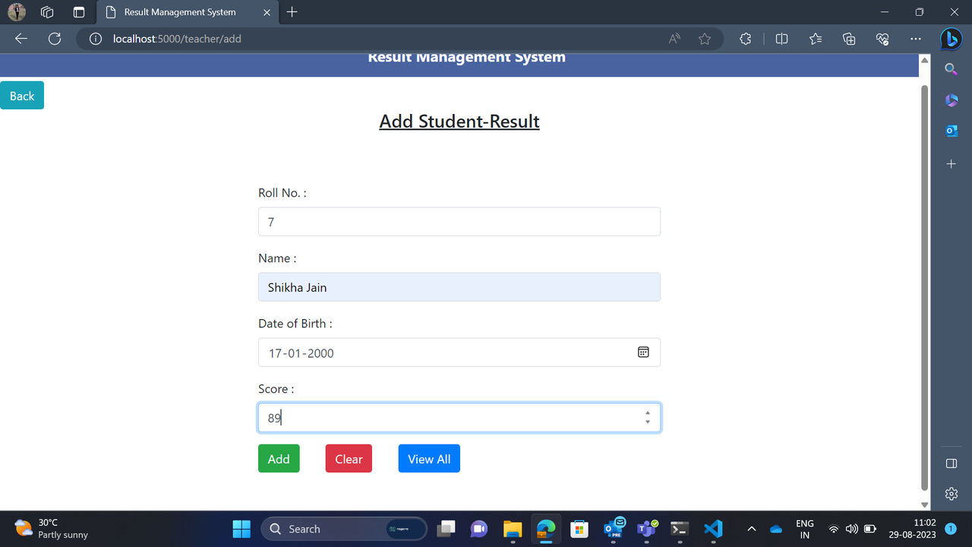Start read aloud in the browser toolbar
This screenshot has width=972, height=547.
point(673,38)
